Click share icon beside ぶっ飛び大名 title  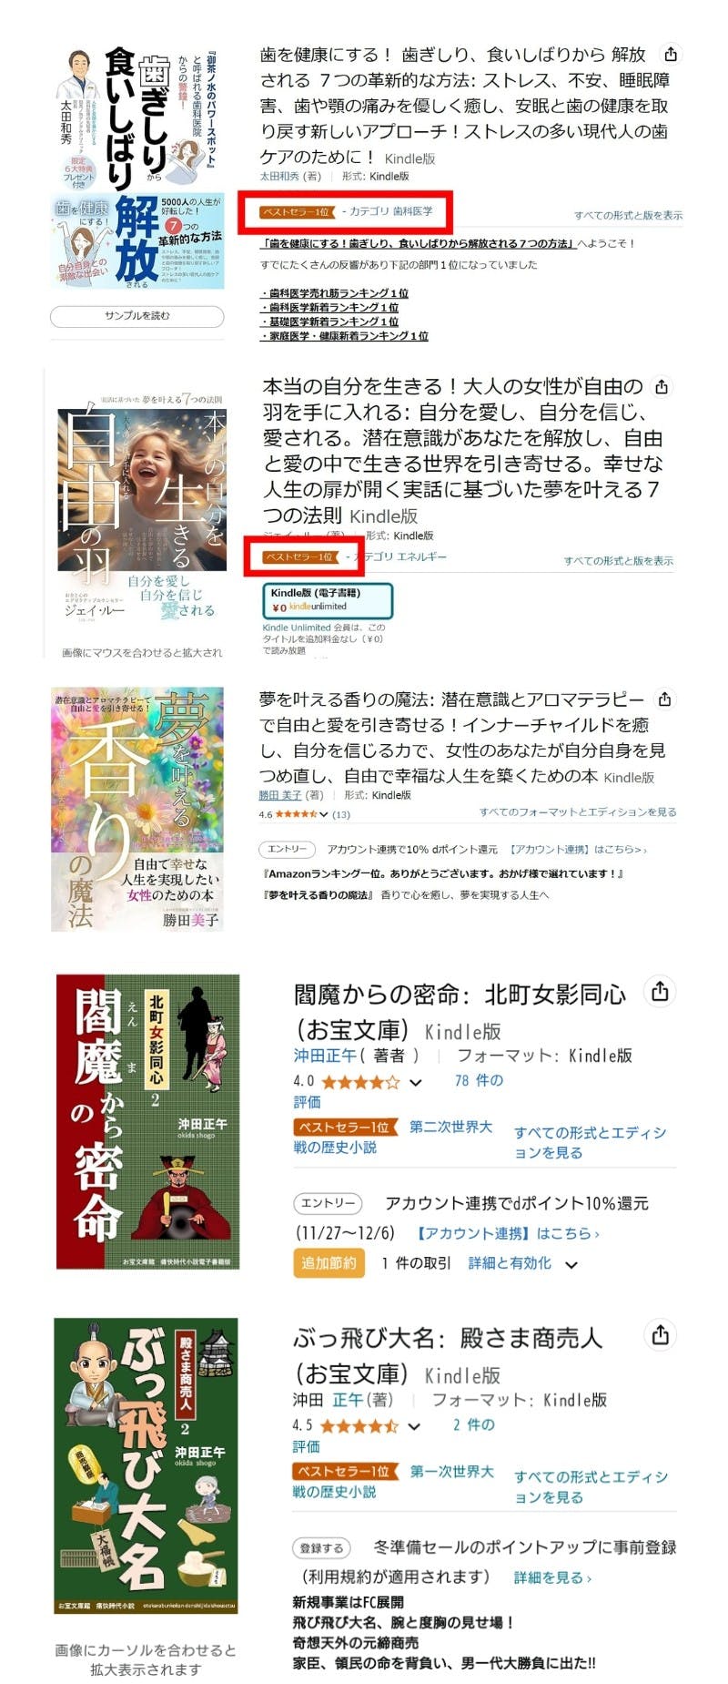click(660, 1335)
